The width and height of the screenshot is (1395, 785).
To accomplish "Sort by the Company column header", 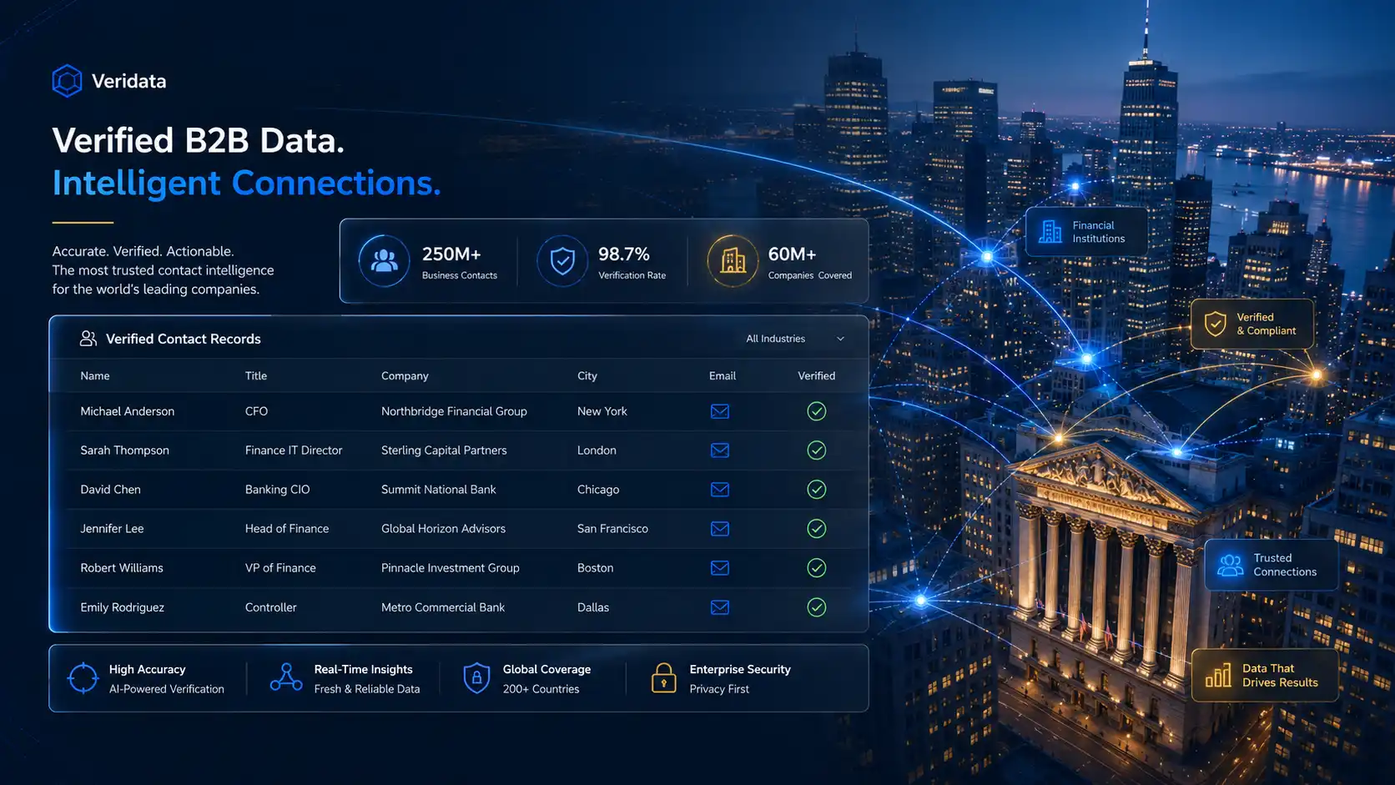I will tap(405, 376).
